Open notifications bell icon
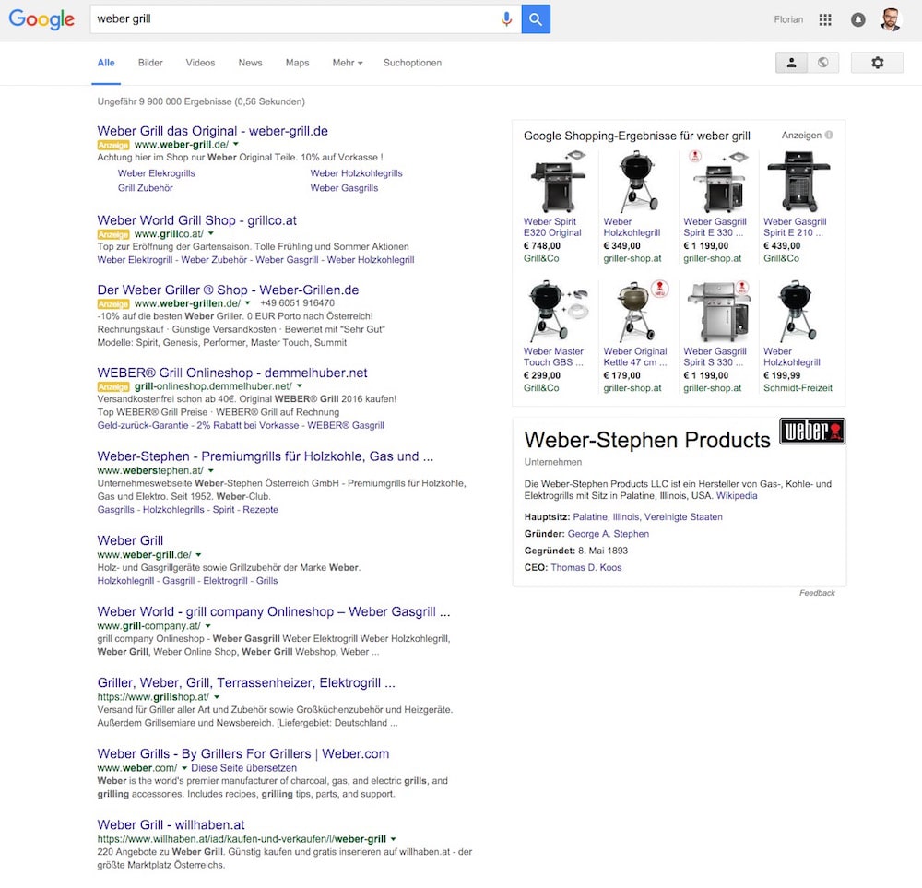This screenshot has height=888, width=922. click(x=857, y=20)
